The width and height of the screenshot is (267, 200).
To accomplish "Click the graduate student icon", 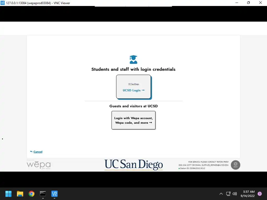I will click(133, 60).
